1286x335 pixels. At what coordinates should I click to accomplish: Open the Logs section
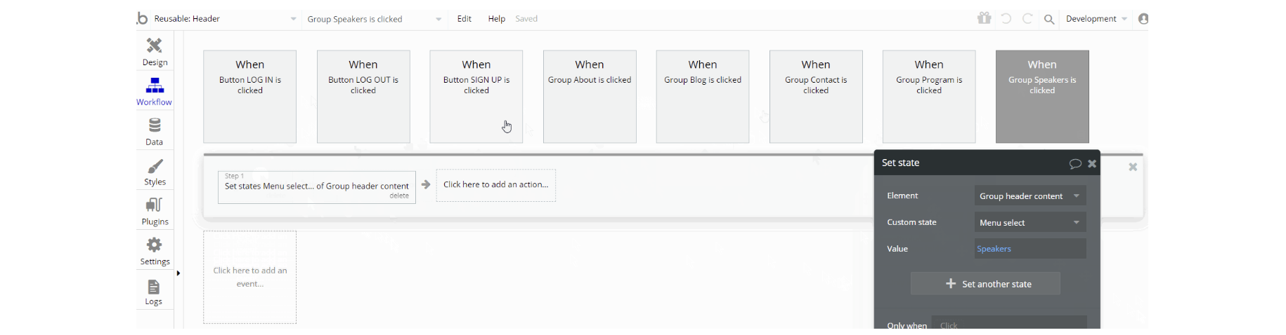click(x=154, y=292)
